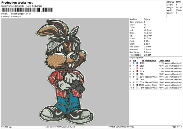Select 'Natural White' in stop row 8

(152, 82)
